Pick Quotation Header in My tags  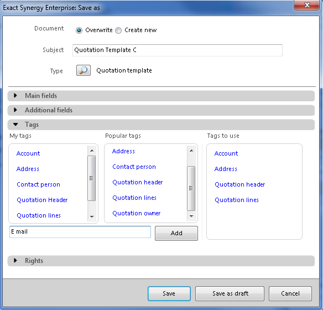click(42, 200)
